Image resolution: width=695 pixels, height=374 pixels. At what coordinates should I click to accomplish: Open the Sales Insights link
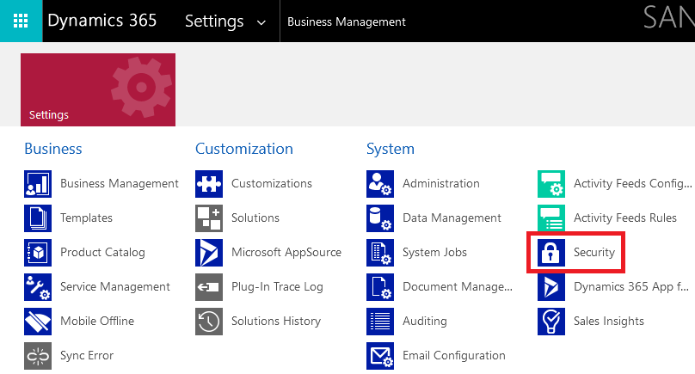[609, 321]
